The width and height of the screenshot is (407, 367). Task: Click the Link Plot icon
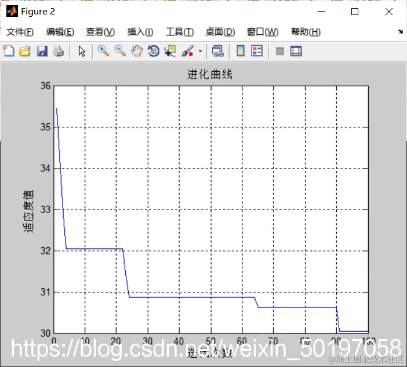[x=218, y=51]
